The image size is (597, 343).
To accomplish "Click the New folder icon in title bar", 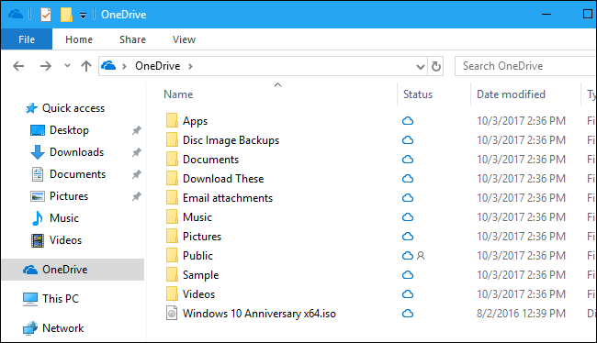I will point(66,15).
